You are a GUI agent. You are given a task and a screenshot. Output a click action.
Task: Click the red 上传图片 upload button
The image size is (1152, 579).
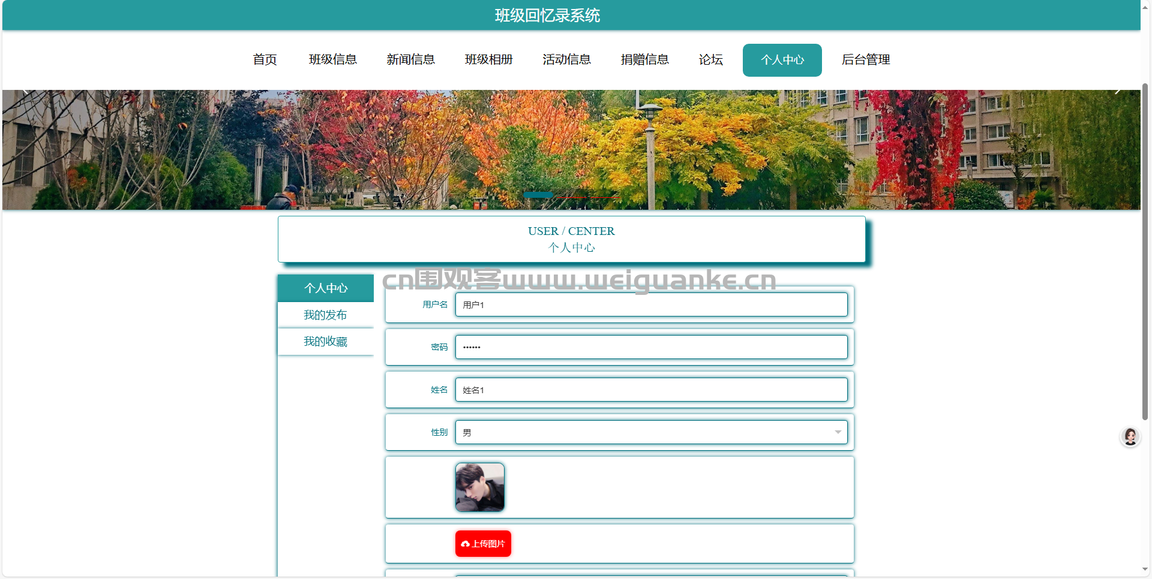(x=483, y=544)
